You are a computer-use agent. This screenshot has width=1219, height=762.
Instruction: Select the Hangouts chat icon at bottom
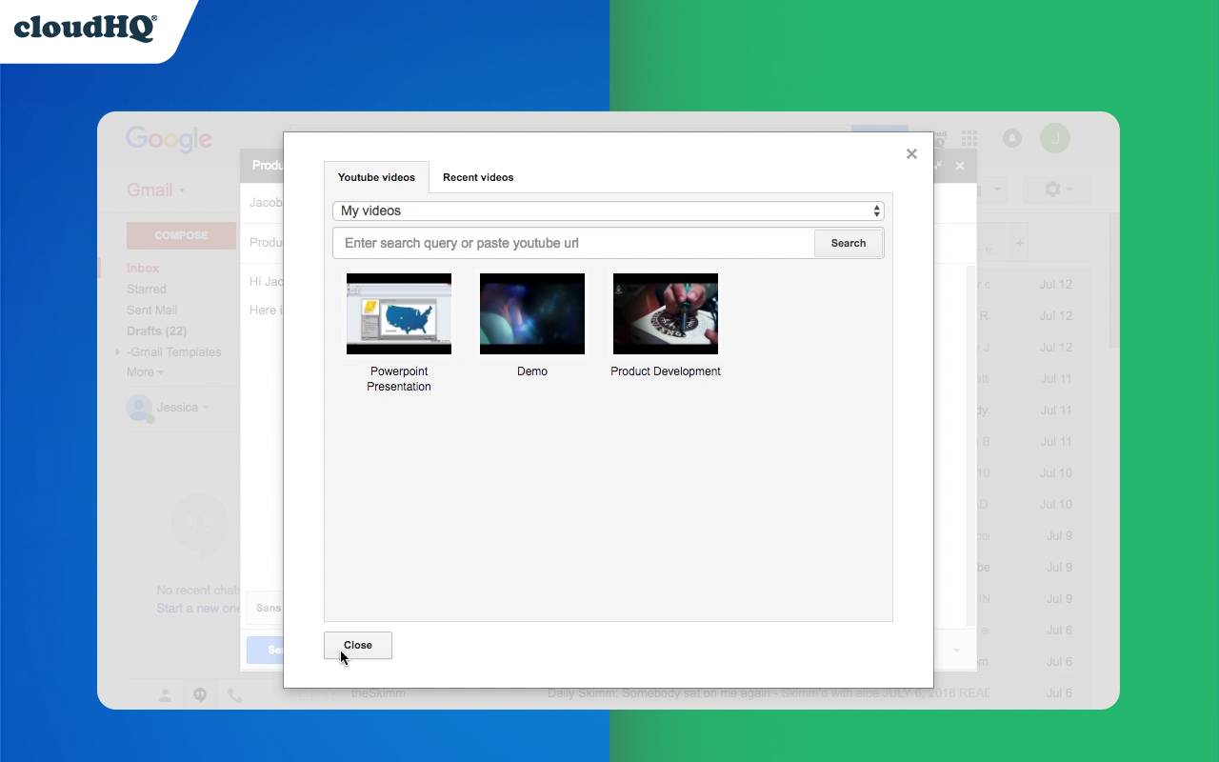pos(200,695)
